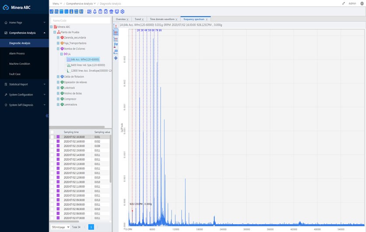Open the Comprehensive Analysis breadcrumb dropdown

[81, 4]
